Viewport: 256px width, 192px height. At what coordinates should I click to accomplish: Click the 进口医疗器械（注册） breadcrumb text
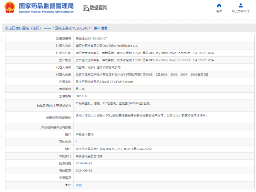pos(25,28)
